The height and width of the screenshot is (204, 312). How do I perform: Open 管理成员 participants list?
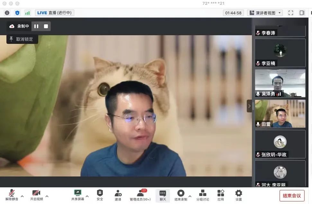click(140, 195)
